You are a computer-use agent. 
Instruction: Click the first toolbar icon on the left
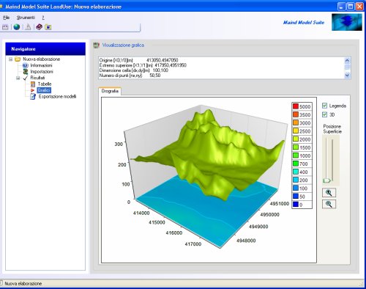point(5,27)
